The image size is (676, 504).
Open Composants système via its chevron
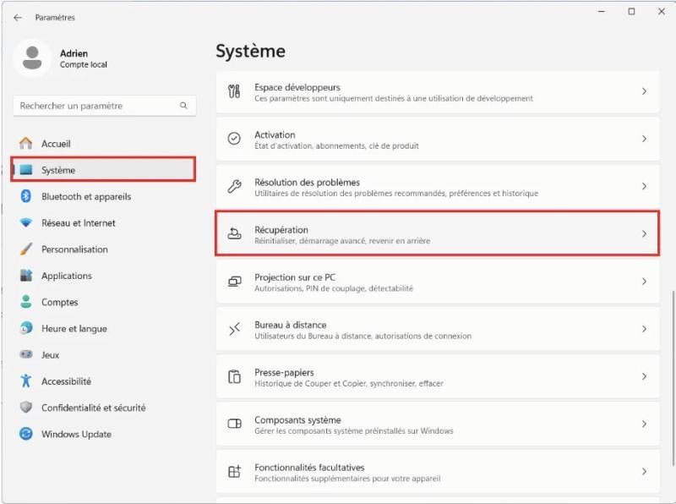click(x=644, y=424)
